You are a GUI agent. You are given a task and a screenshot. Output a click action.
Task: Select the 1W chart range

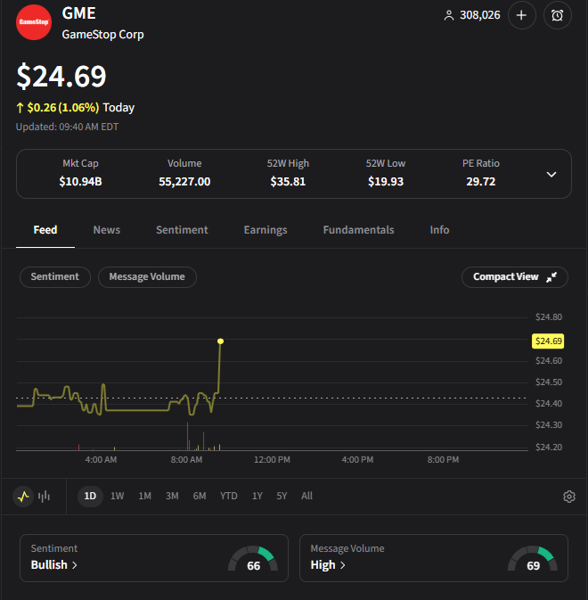tap(117, 497)
